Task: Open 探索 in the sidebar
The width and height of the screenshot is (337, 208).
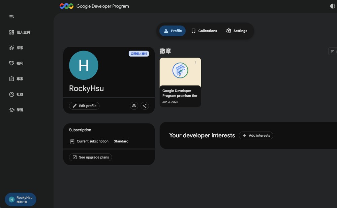Action: 16,48
